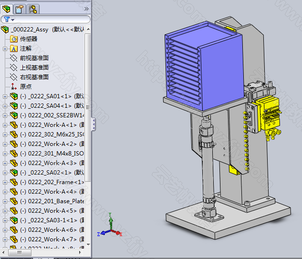Select the 传感器 folder icon
This screenshot has height=259, width=302.
tap(14, 39)
